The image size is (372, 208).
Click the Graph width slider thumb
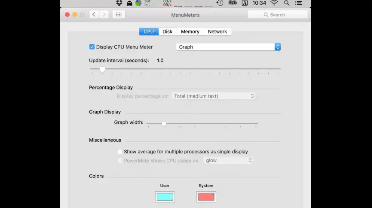click(x=164, y=124)
